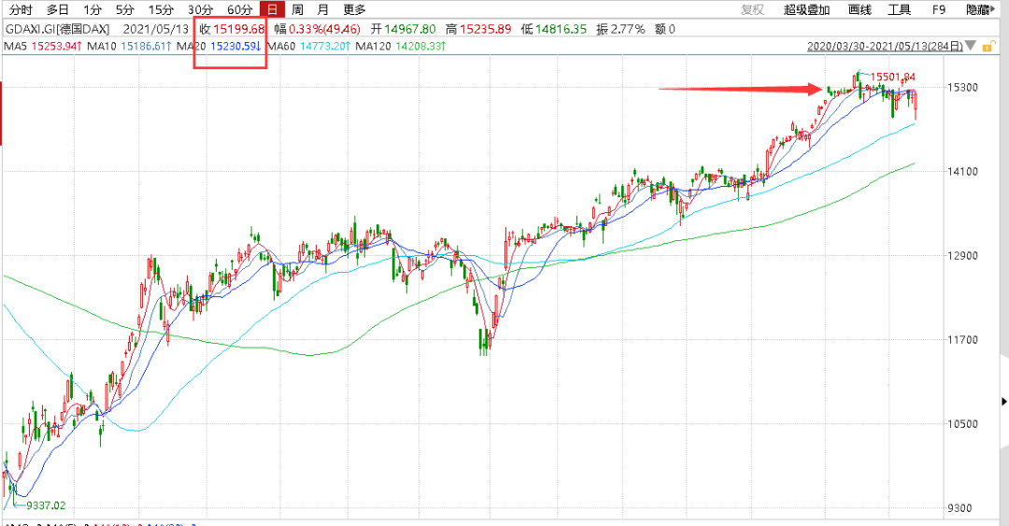This screenshot has height=526, width=1009.
Task: Switch to the 周 weekly chart
Action: tap(297, 9)
